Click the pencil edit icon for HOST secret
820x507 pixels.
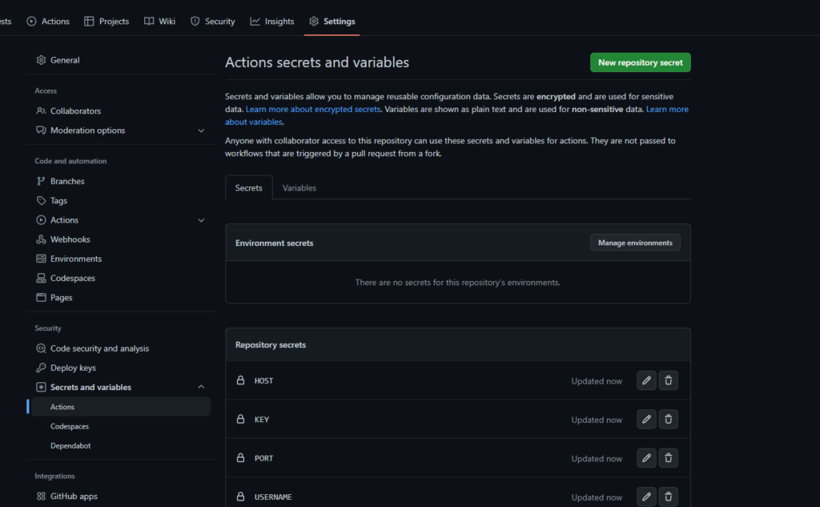(646, 380)
